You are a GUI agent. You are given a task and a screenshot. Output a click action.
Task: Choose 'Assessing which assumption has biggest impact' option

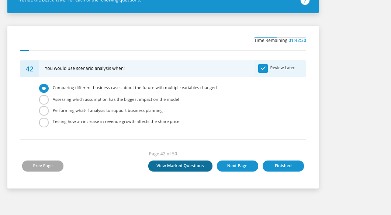[x=44, y=99]
